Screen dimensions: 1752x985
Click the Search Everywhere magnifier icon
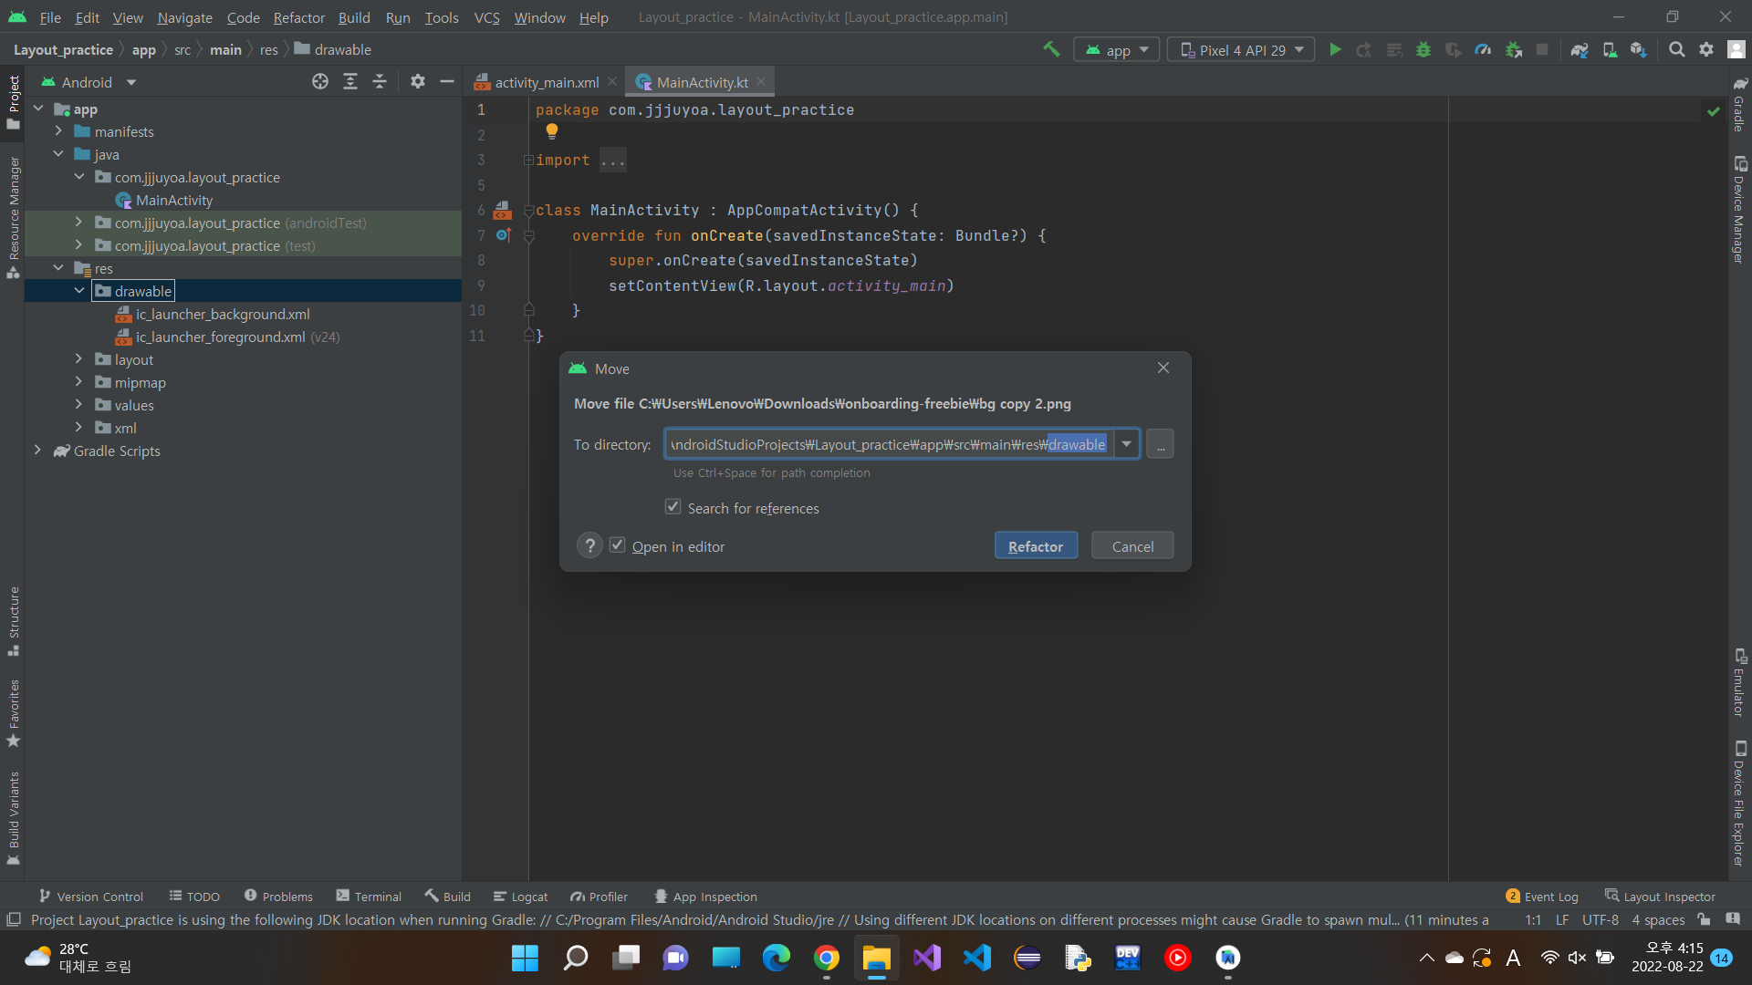1676,50
